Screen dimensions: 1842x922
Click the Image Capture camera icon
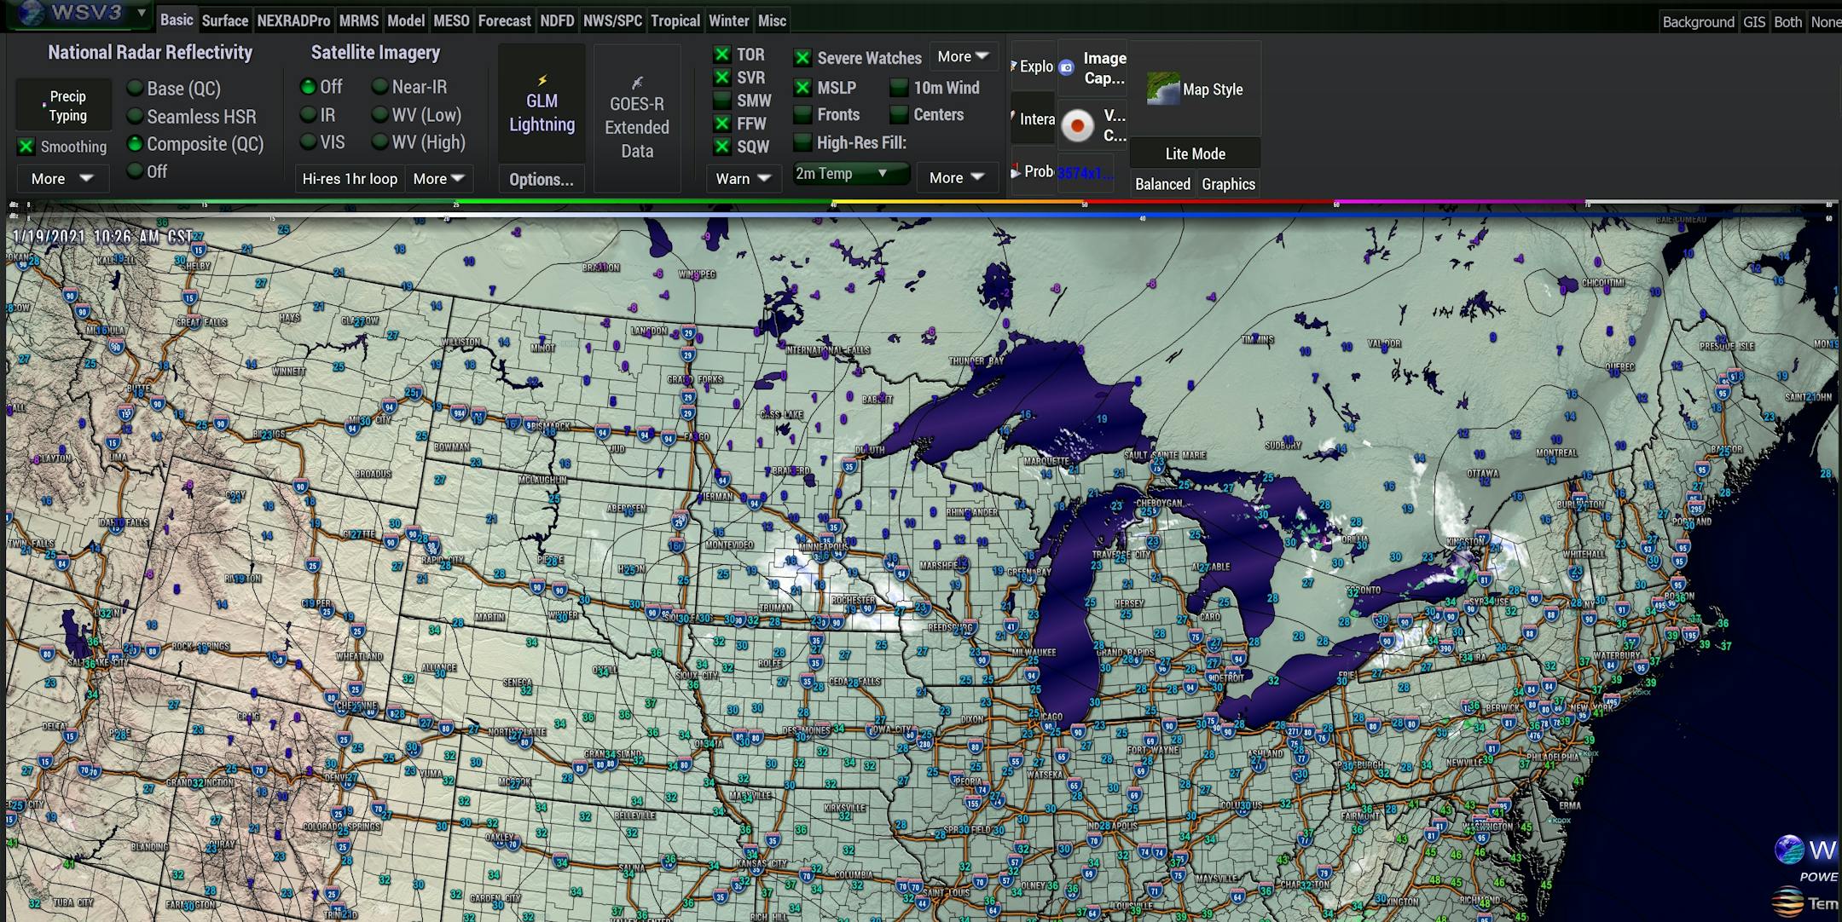coord(1066,67)
